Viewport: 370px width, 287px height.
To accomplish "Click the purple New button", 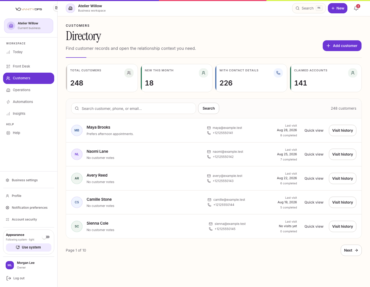I will tap(338, 8).
